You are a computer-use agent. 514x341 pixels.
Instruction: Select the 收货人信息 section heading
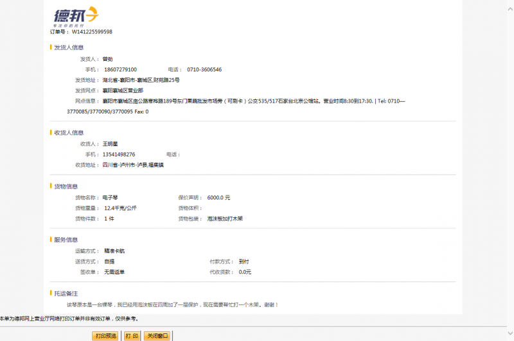pos(69,133)
